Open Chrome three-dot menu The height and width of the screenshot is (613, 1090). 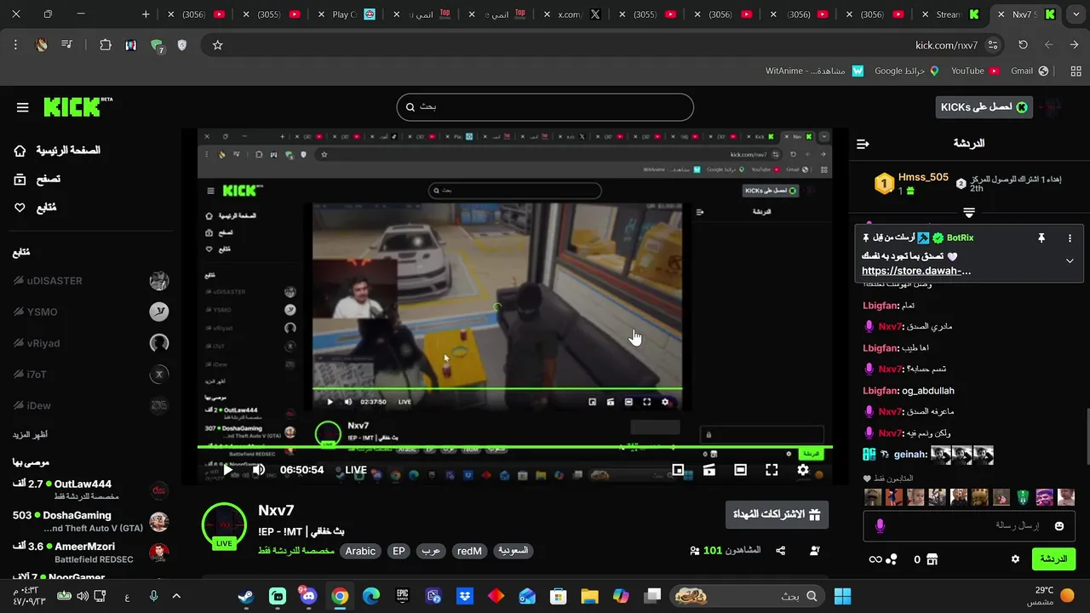tap(15, 45)
